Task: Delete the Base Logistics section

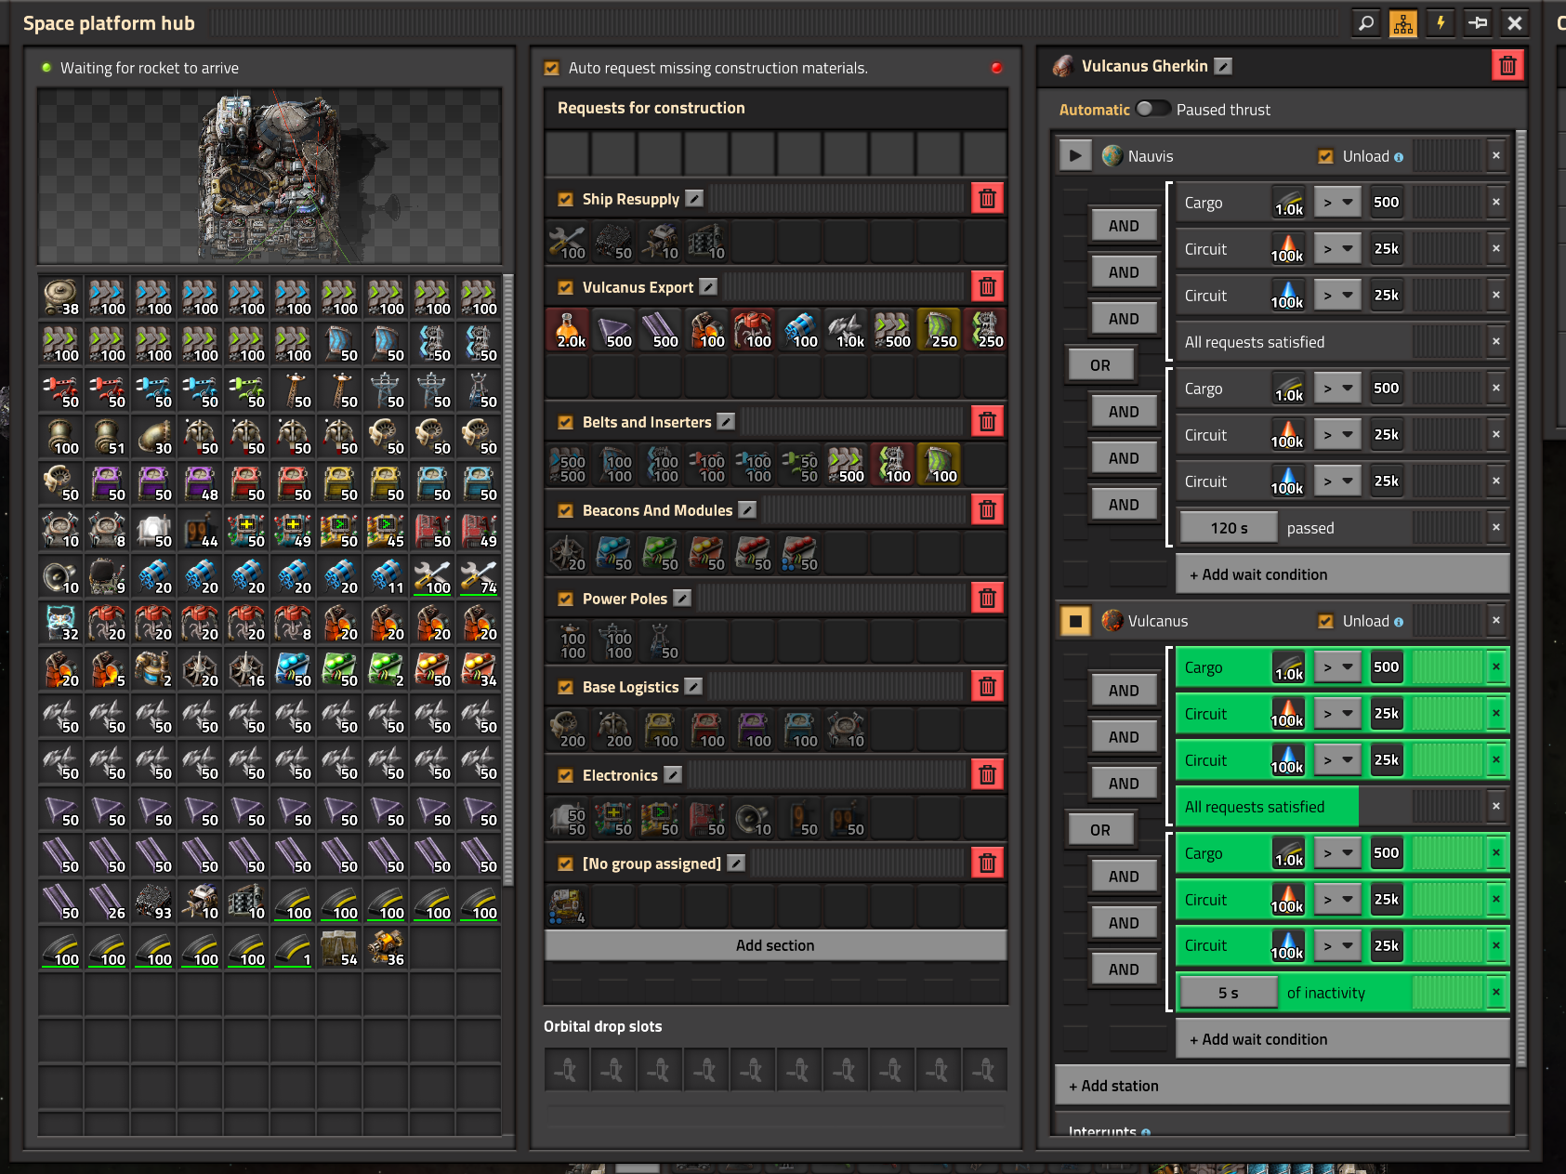Action: pyautogui.click(x=987, y=687)
